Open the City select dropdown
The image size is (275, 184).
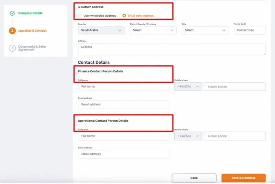[x=205, y=30]
